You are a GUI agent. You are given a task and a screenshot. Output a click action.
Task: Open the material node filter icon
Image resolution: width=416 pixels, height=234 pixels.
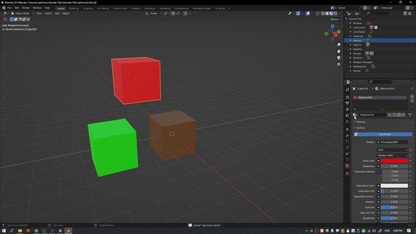[410, 115]
